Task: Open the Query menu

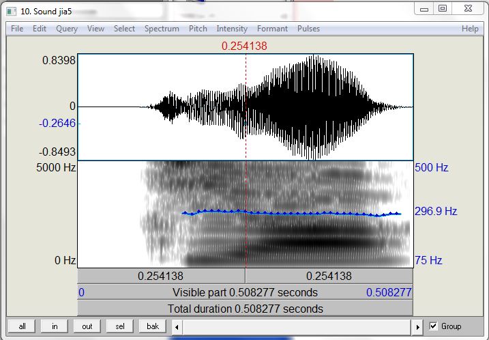Action: (x=66, y=29)
